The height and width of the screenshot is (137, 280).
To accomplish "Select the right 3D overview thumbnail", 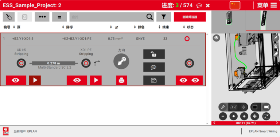I will click(263, 20).
